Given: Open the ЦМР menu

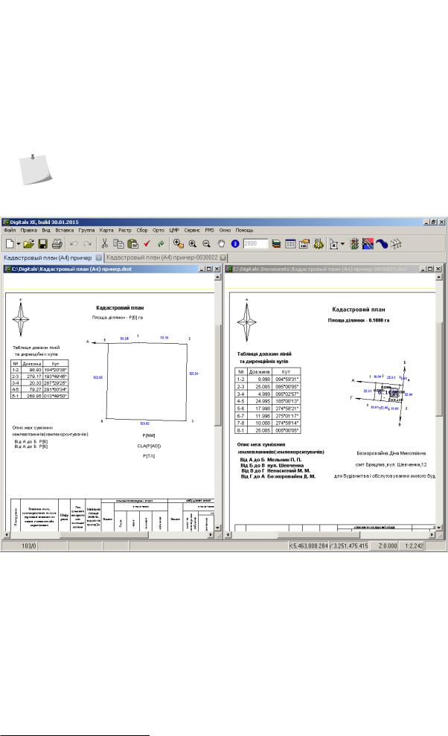Looking at the screenshot, I should 174,231.
